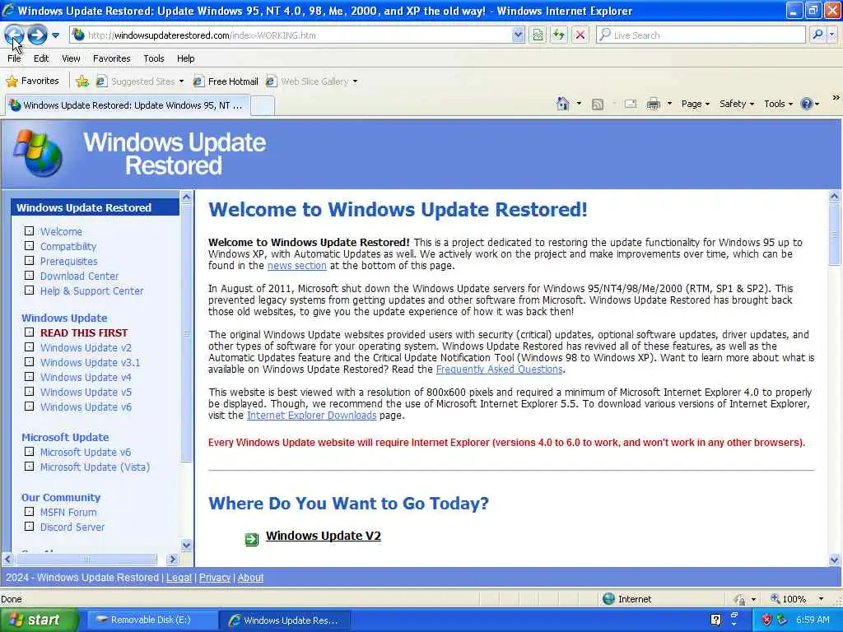Image resolution: width=843 pixels, height=632 pixels.
Task: Open Frequently Asked Questions link
Action: (500, 369)
